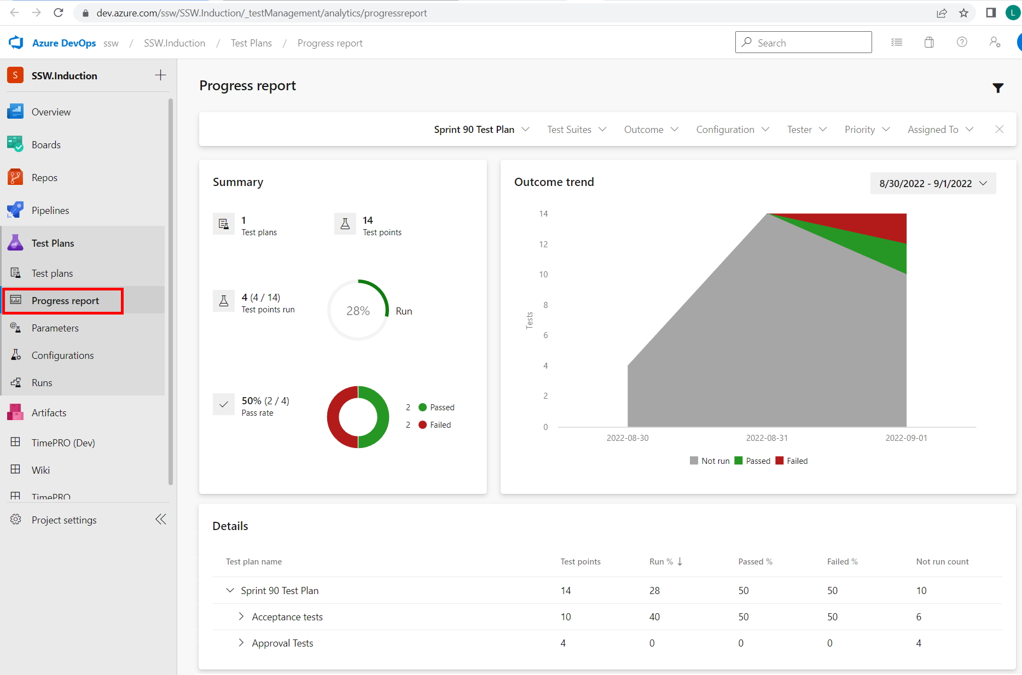1022x675 pixels.
Task: Open the Artifacts hub icon
Action: 15,412
